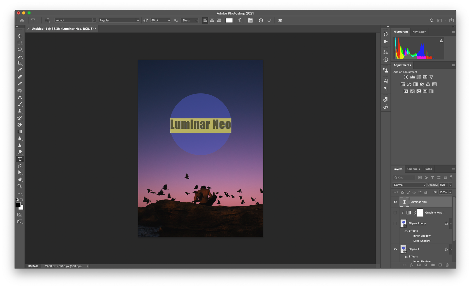Open the font family dropdown Impact
The height and width of the screenshot is (288, 471).
pos(75,20)
